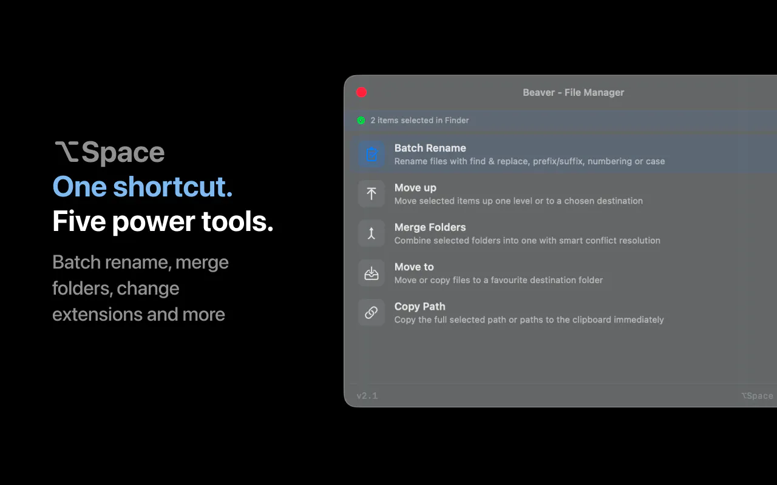The height and width of the screenshot is (485, 777).
Task: Click the 'Beaver - File Manager' title
Action: pyautogui.click(x=574, y=92)
